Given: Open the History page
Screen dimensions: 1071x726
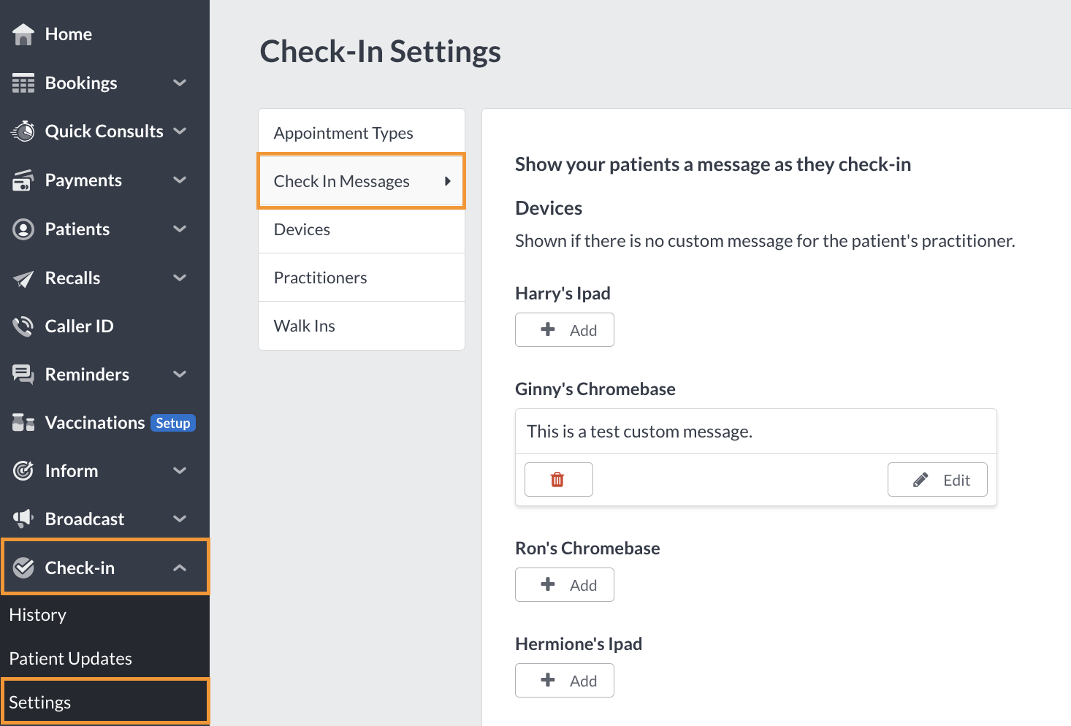Looking at the screenshot, I should pos(37,614).
